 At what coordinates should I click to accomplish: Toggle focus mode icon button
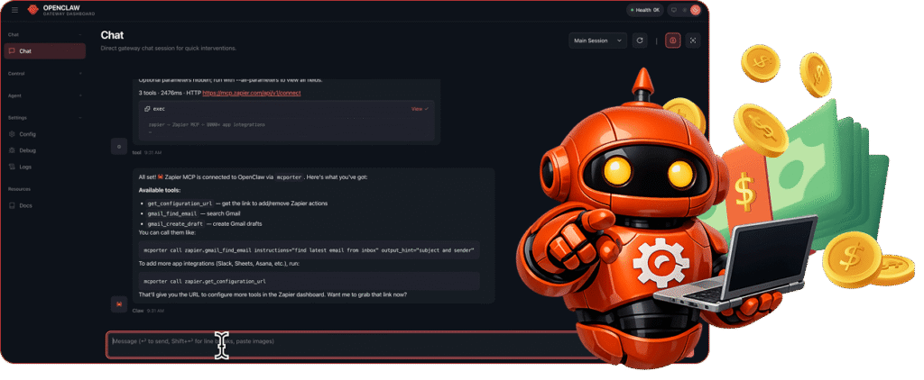click(x=693, y=41)
